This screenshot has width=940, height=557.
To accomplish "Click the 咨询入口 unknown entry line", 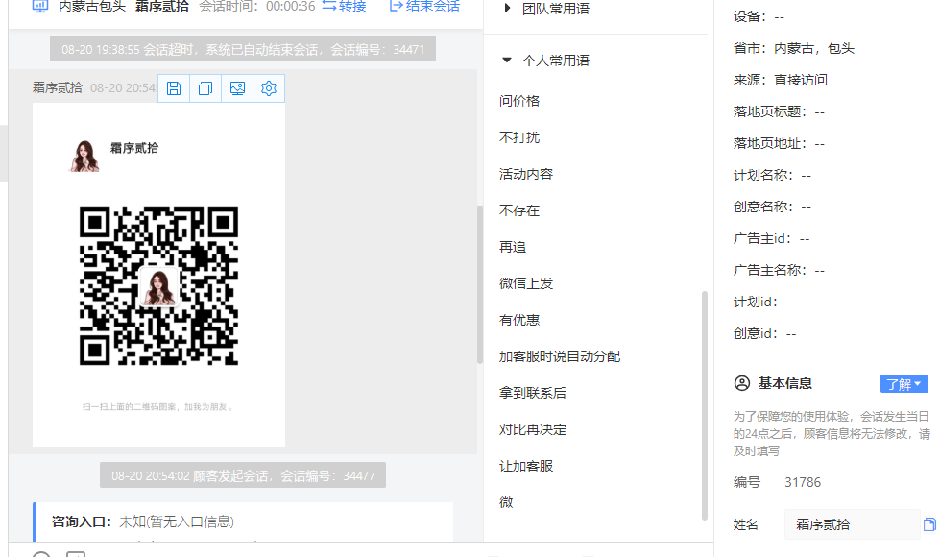I will [143, 521].
